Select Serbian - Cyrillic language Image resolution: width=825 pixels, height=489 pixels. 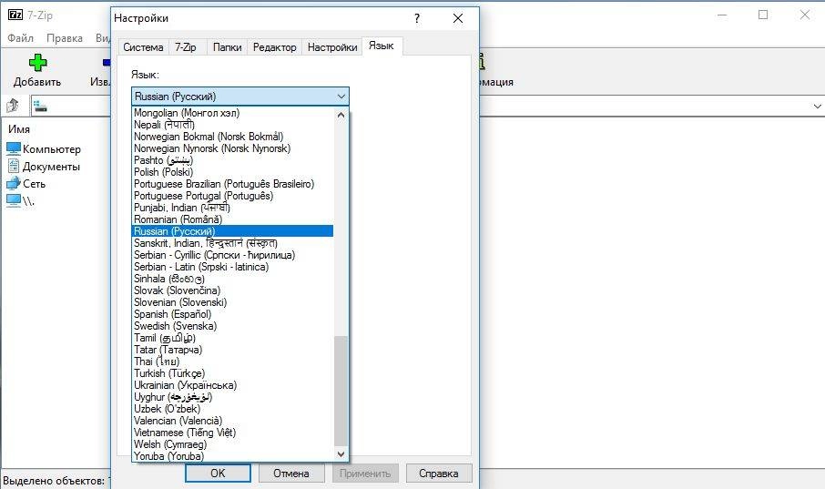point(232,255)
